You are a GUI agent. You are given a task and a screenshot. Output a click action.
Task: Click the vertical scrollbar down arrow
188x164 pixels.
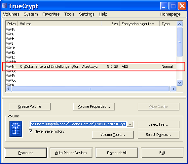179,83
